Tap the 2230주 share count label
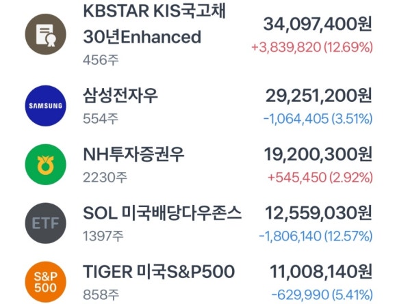The image size is (397, 304). click(x=105, y=178)
